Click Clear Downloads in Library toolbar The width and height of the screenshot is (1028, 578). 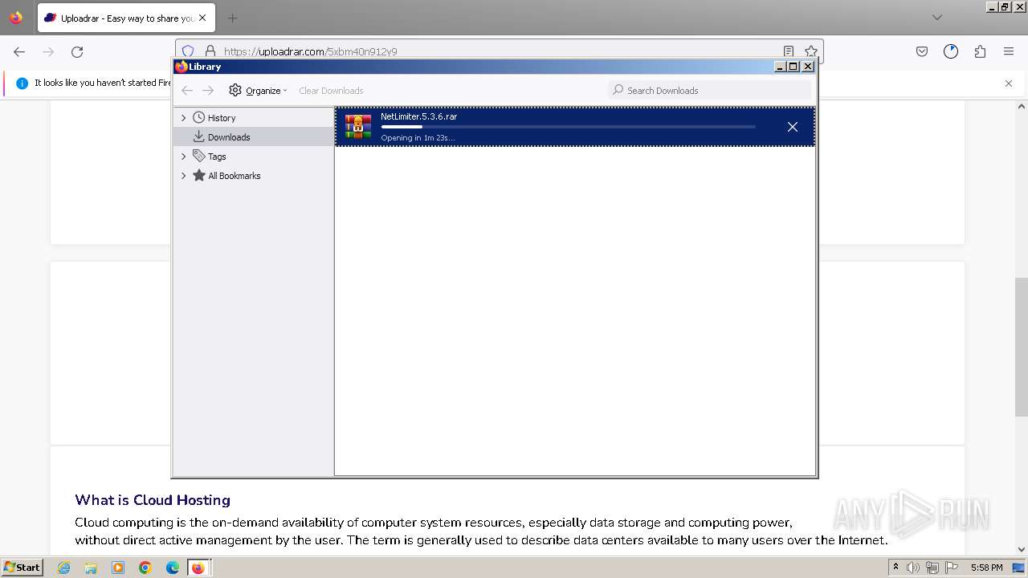point(331,91)
